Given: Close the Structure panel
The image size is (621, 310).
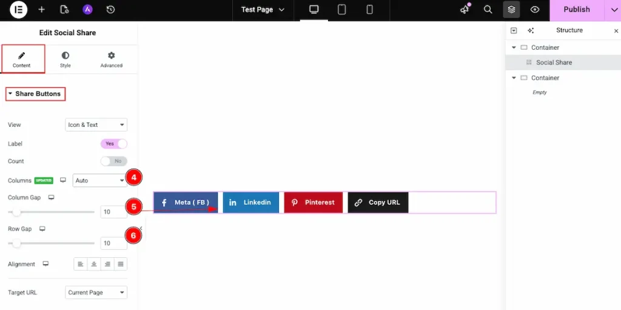Looking at the screenshot, I should click(x=616, y=30).
